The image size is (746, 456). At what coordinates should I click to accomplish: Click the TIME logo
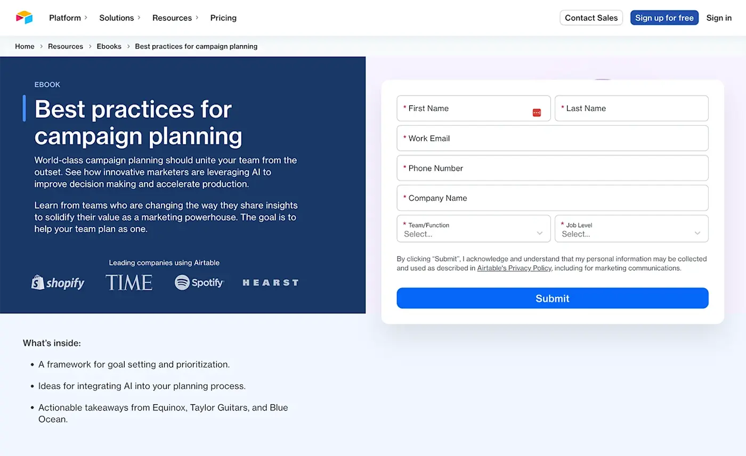coord(129,282)
